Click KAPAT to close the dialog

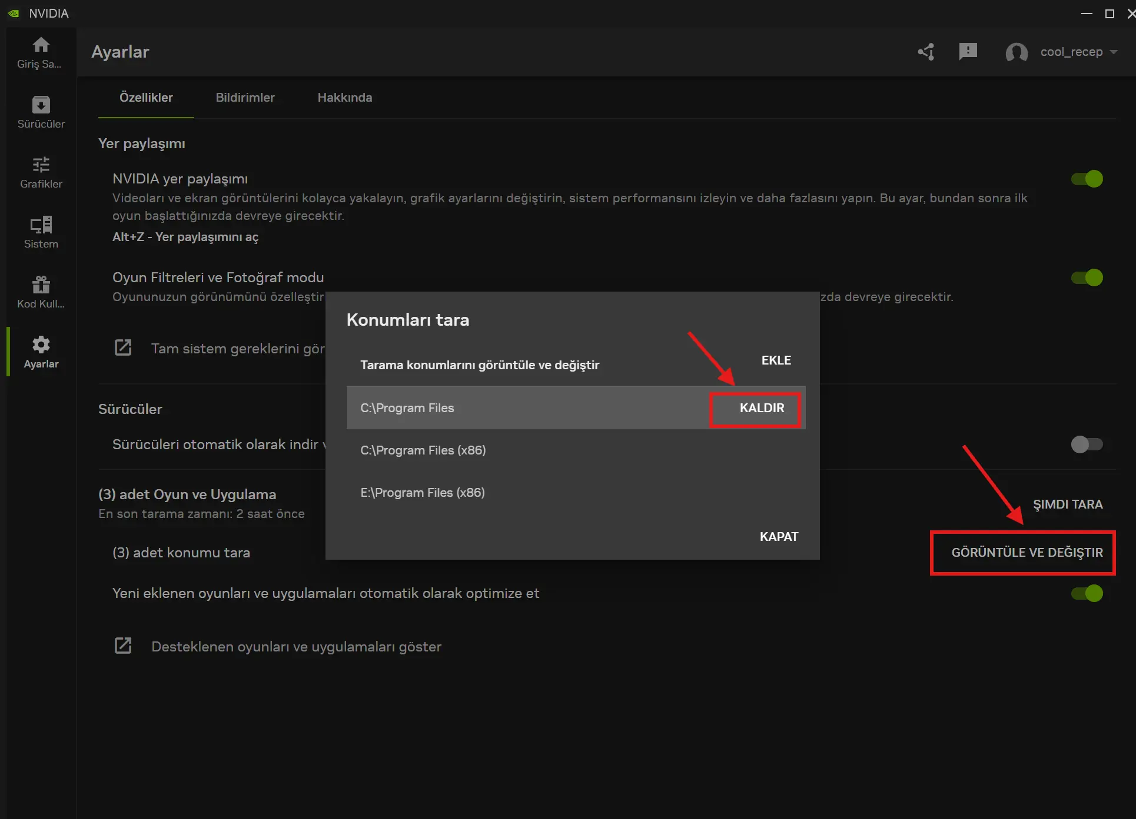coord(779,537)
